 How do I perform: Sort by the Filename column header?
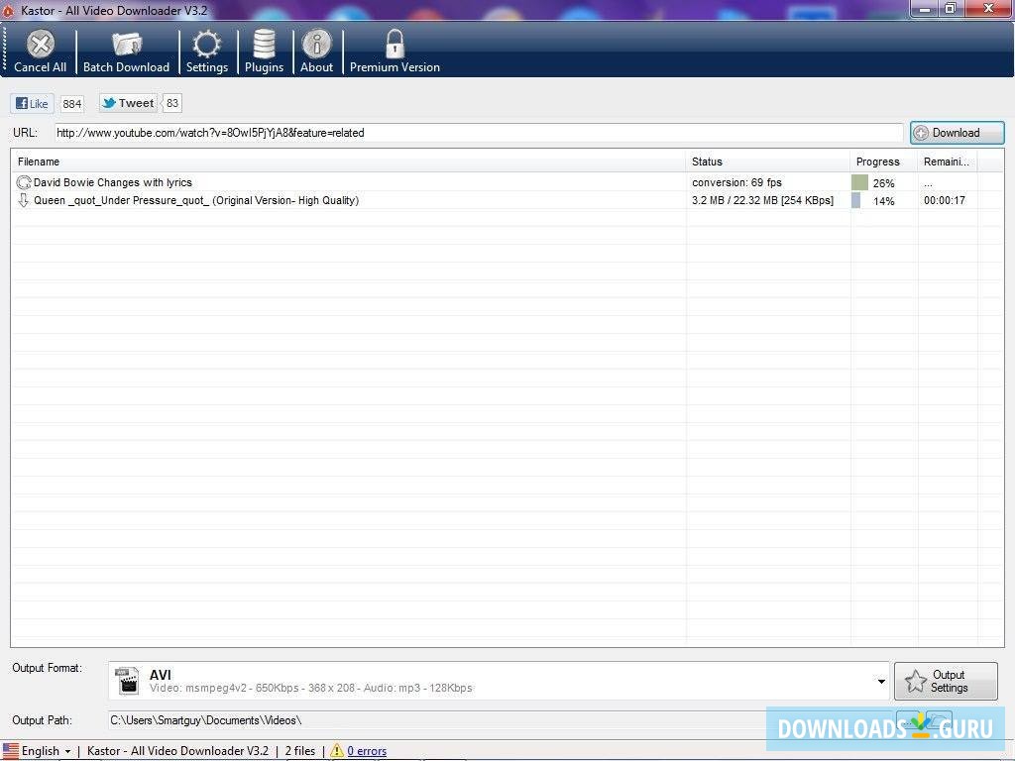39,162
